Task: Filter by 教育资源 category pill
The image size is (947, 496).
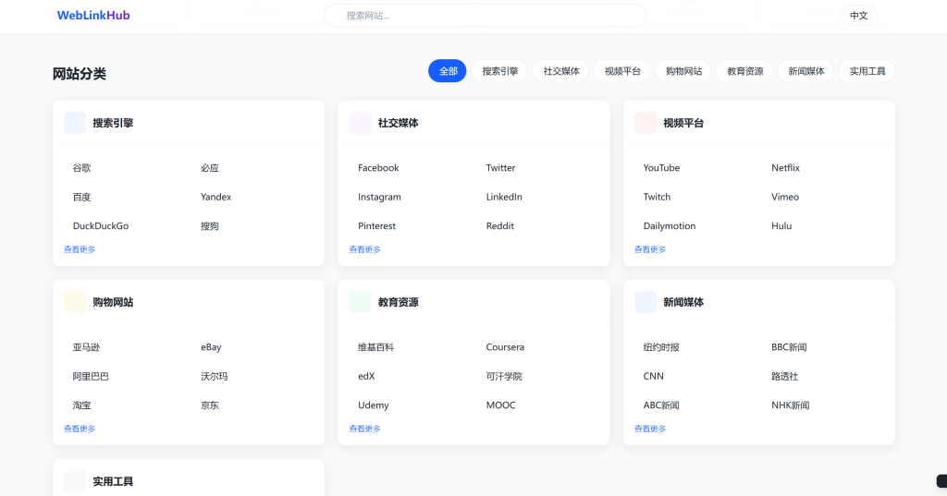Action: (x=744, y=71)
